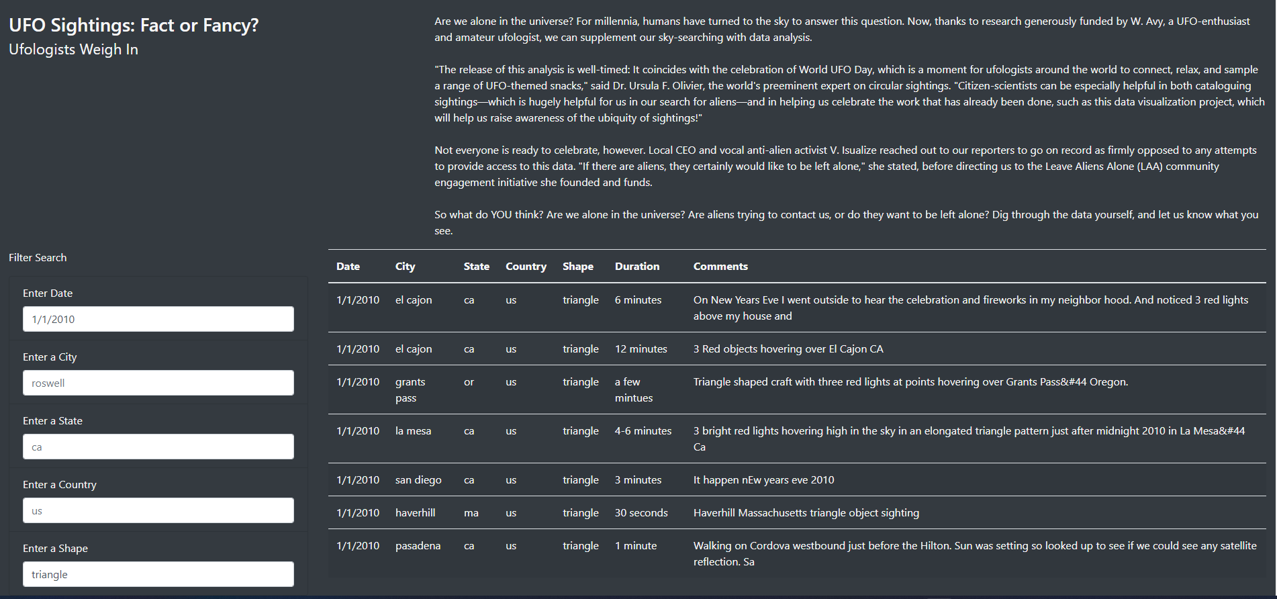Click the la mesa city cell

(x=413, y=431)
